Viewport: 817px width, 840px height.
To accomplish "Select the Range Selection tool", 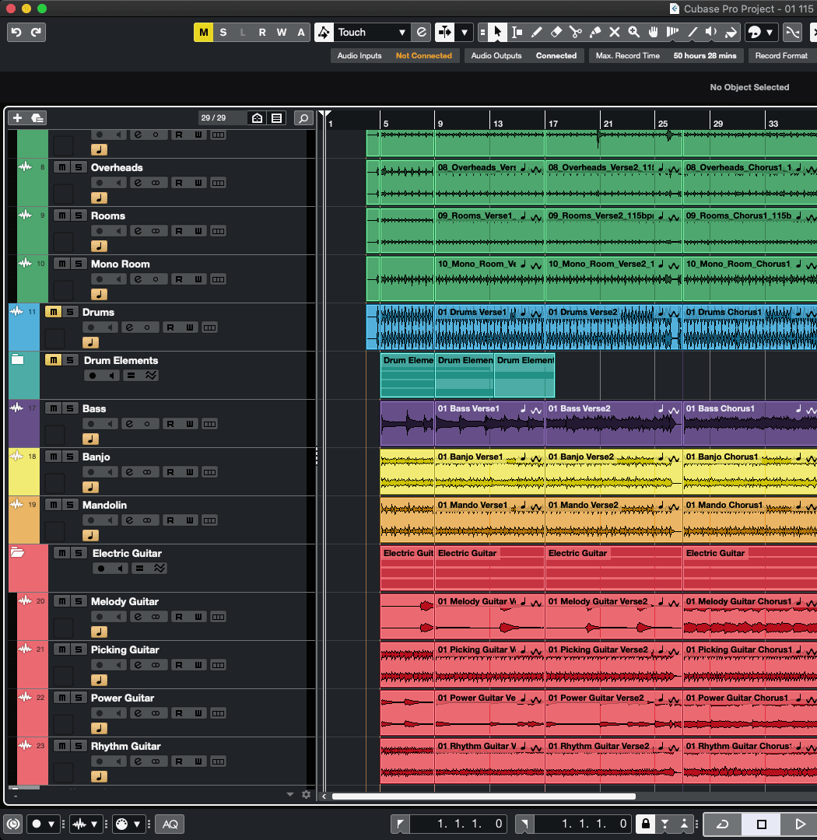I will pos(517,32).
